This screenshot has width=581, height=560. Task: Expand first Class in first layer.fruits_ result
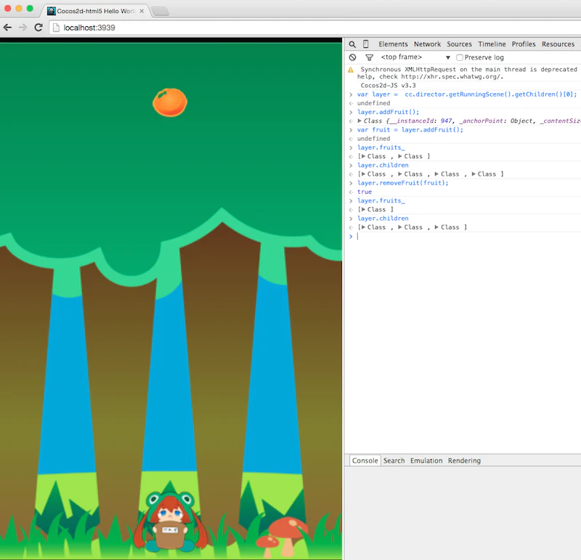pos(363,156)
